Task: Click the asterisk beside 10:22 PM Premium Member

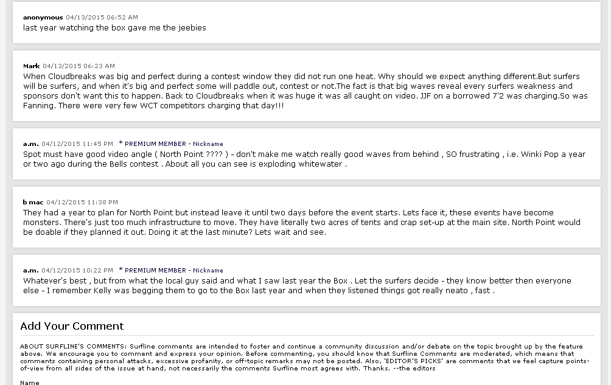Action: tap(120, 270)
